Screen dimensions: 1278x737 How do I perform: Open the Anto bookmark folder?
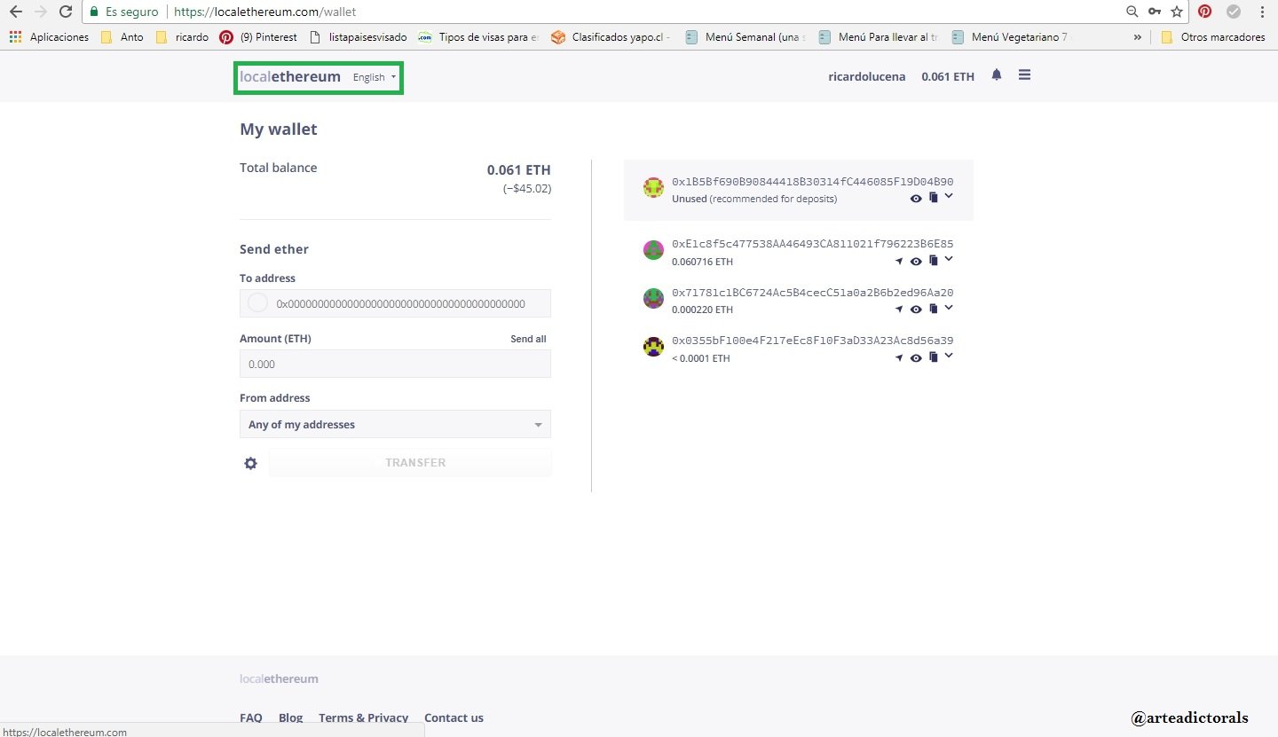click(122, 37)
